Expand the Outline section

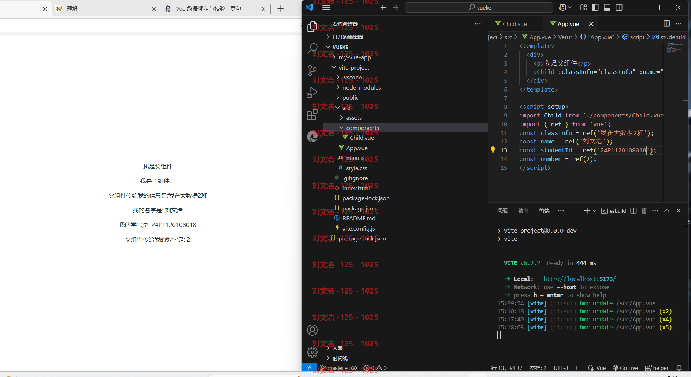(x=405, y=348)
